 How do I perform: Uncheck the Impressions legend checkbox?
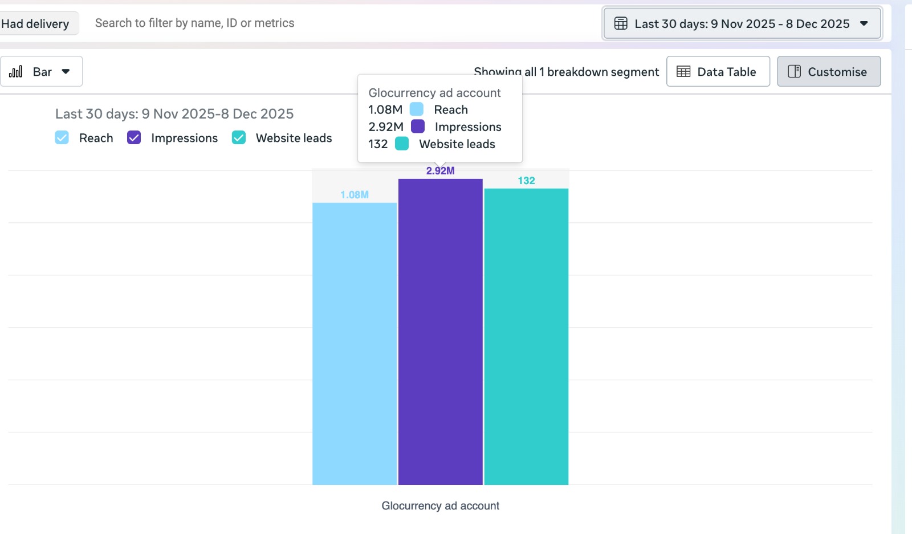pos(134,138)
